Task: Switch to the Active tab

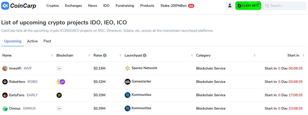Action: pos(32,41)
